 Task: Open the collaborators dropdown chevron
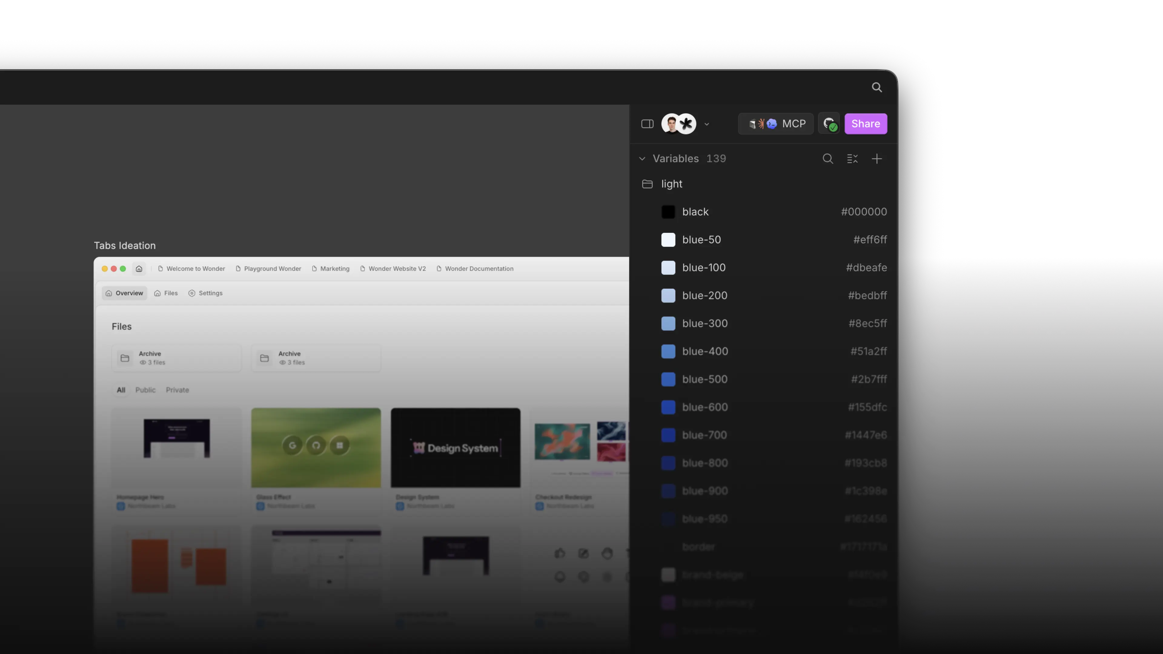pos(707,124)
